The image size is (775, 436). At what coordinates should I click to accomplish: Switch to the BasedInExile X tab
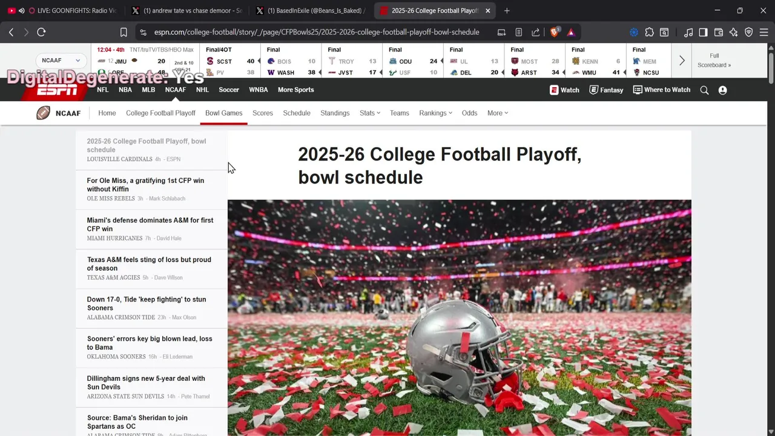coord(312,10)
